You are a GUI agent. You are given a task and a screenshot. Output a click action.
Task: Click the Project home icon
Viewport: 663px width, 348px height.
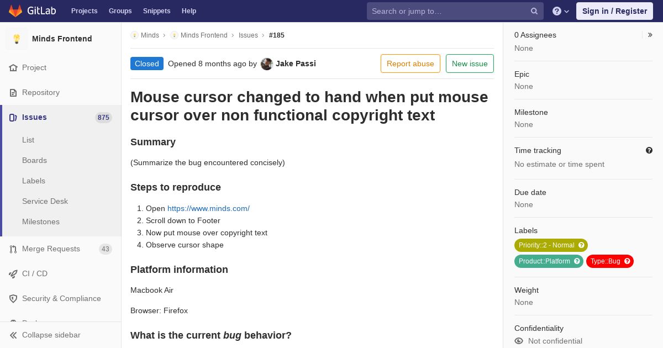coord(13,67)
